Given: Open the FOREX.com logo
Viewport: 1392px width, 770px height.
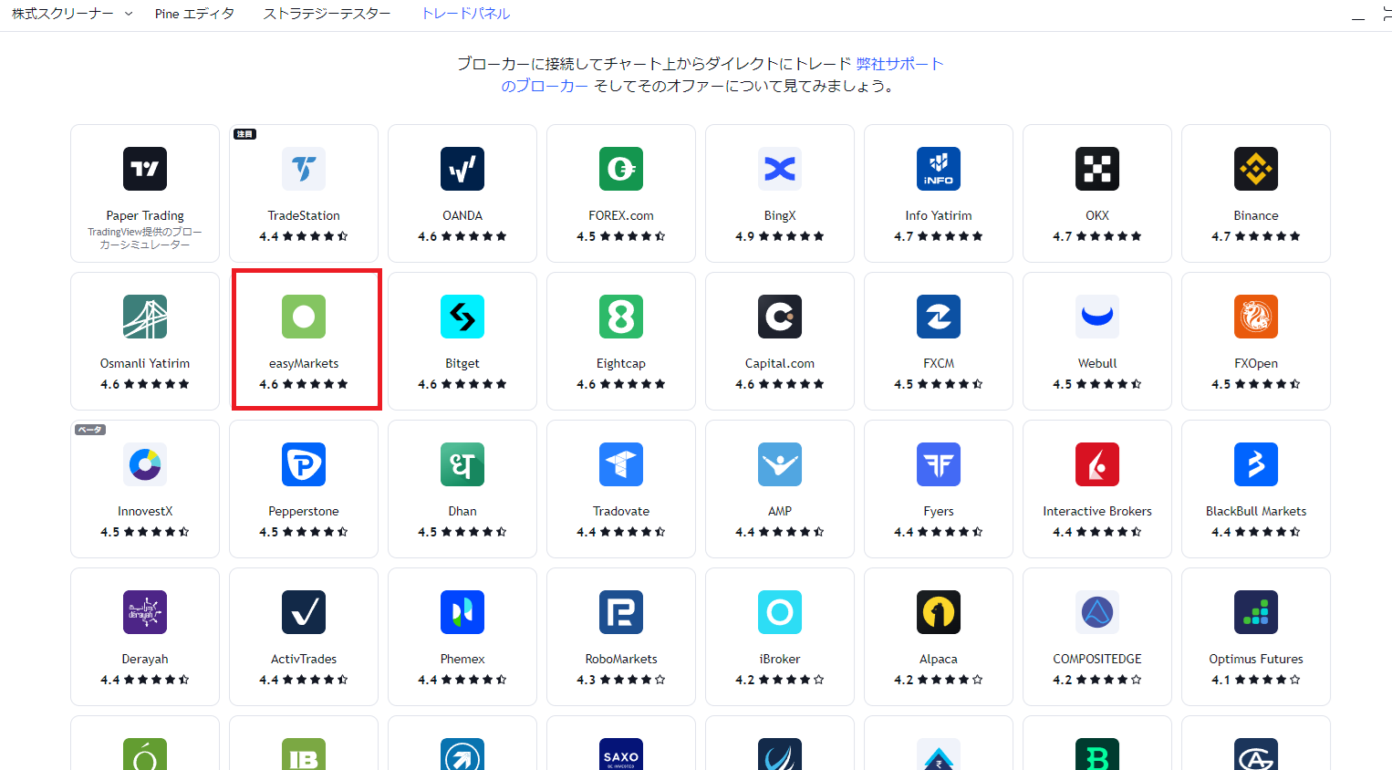Looking at the screenshot, I should [x=621, y=169].
